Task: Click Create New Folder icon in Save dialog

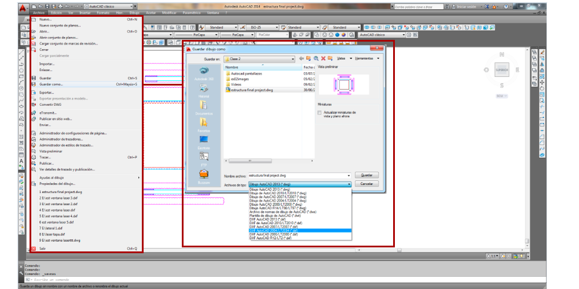Action: pyautogui.click(x=330, y=58)
